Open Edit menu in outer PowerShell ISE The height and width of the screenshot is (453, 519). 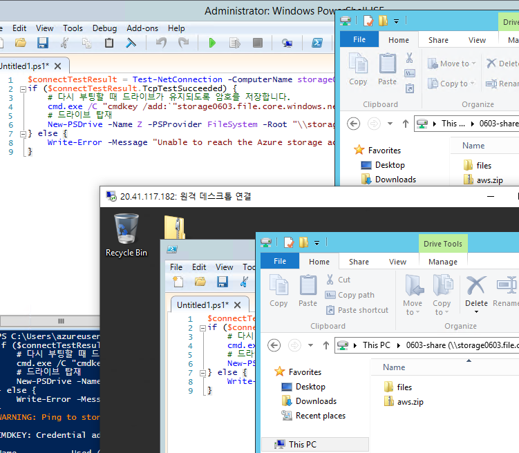(19, 28)
